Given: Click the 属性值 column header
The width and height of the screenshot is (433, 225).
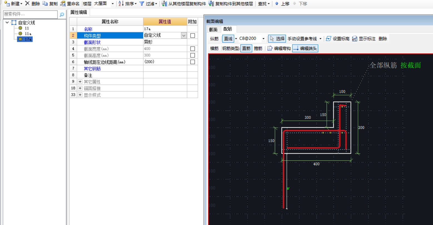Looking at the screenshot, I should point(165,22).
